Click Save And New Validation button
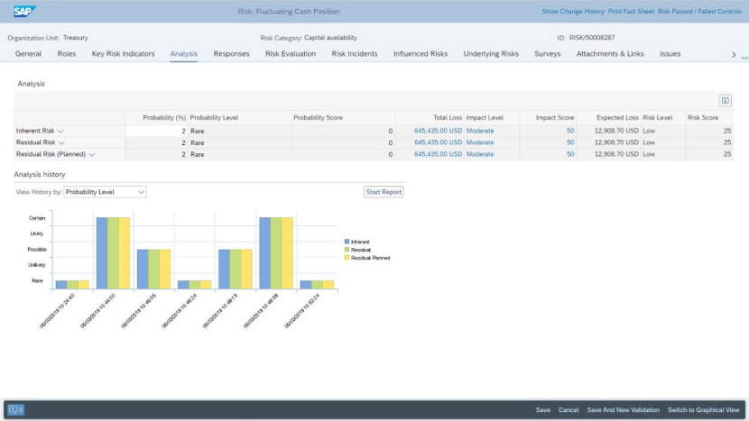749x421 pixels. (x=623, y=410)
